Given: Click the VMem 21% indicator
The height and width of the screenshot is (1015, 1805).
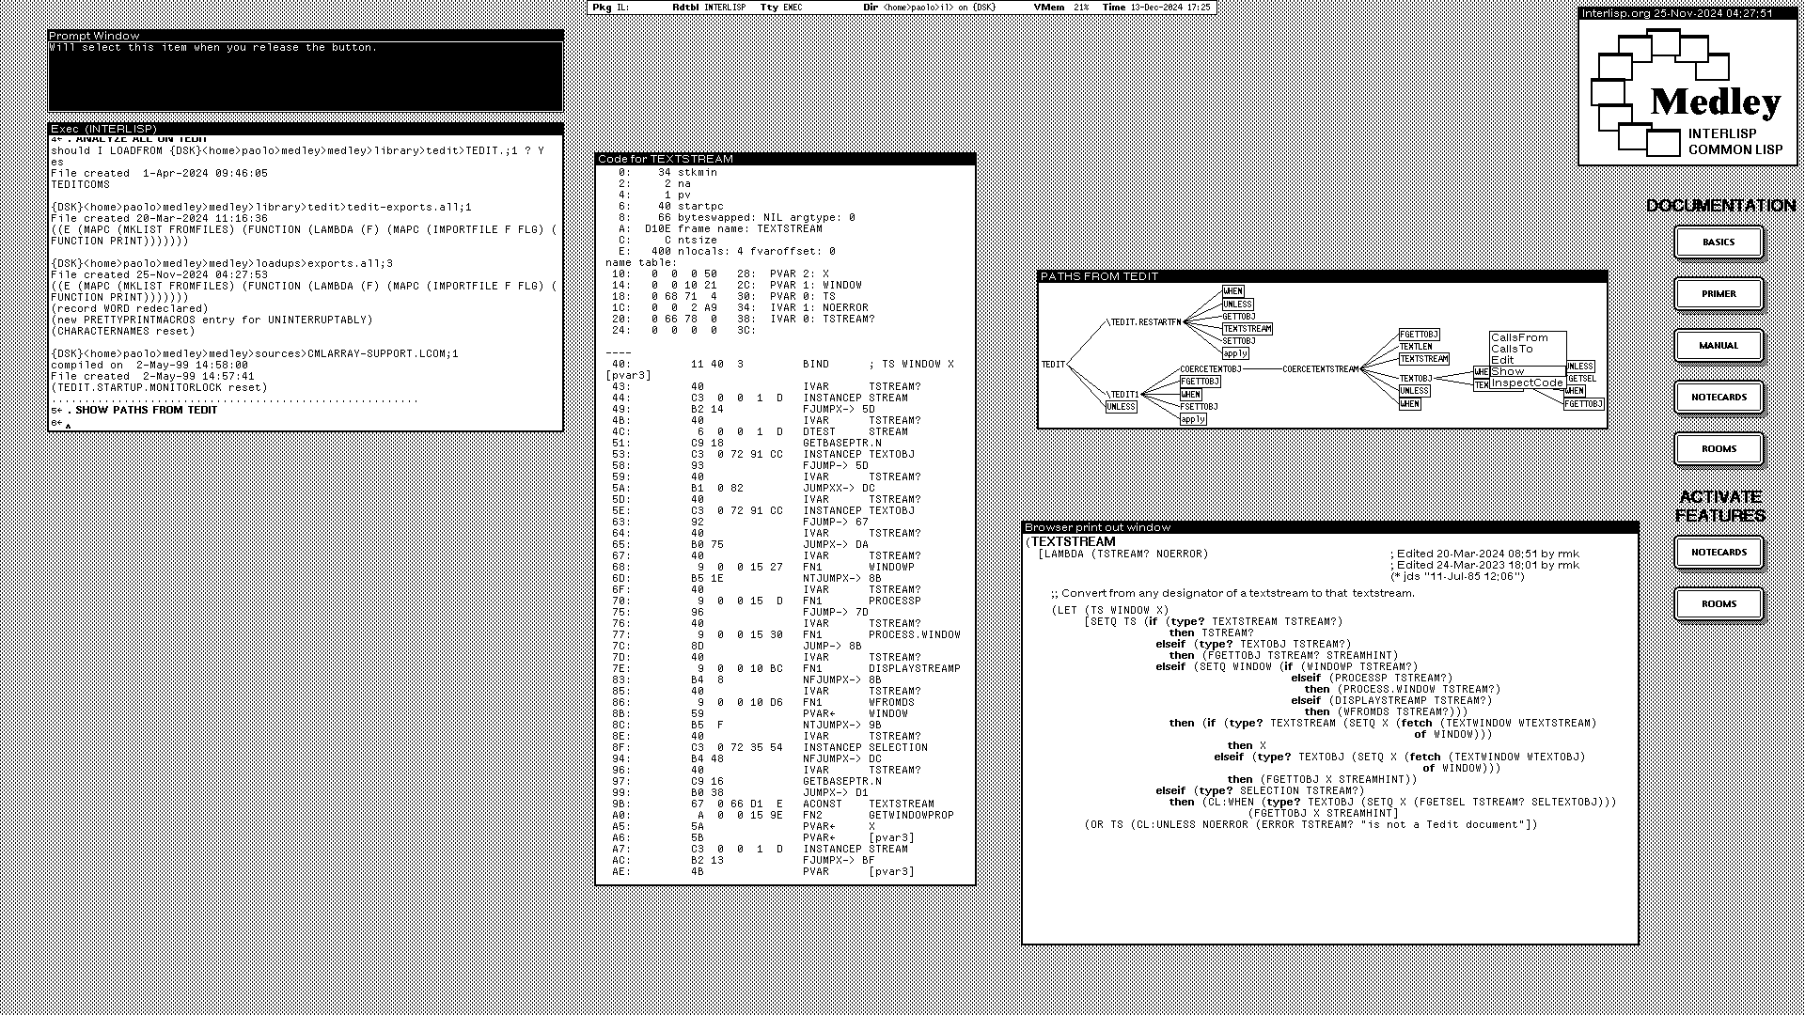Looking at the screenshot, I should point(1061,8).
